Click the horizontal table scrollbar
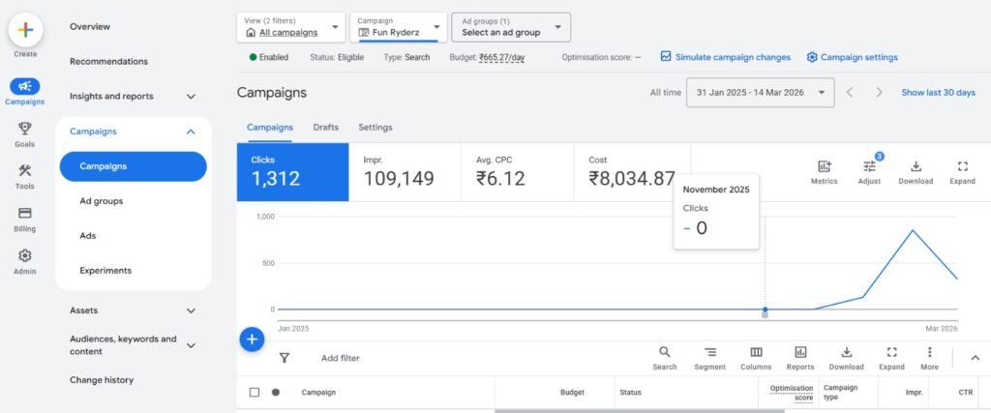 point(639,410)
